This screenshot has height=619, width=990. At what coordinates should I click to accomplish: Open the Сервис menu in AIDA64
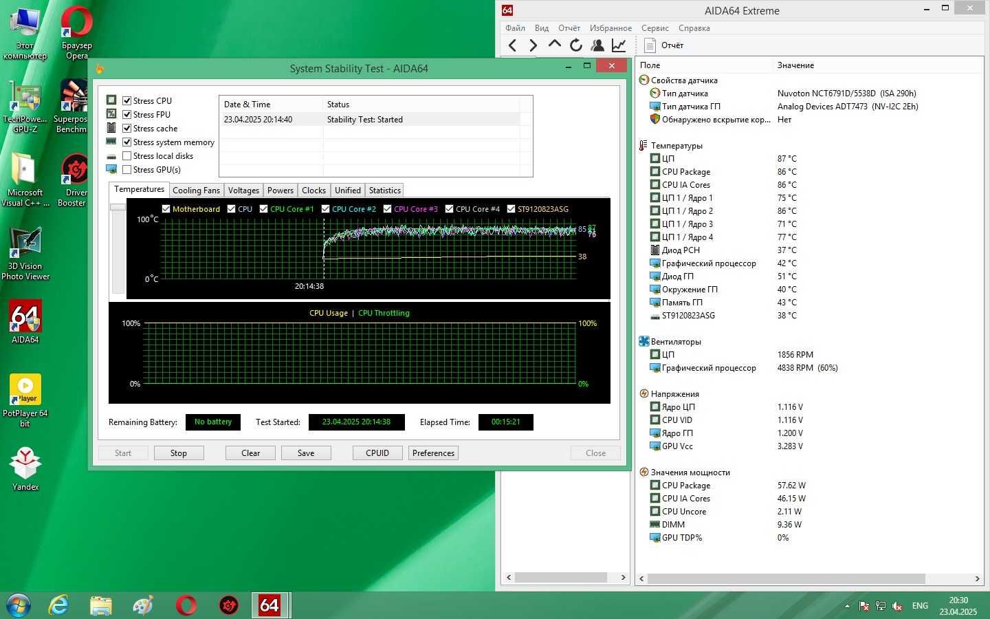pyautogui.click(x=654, y=28)
